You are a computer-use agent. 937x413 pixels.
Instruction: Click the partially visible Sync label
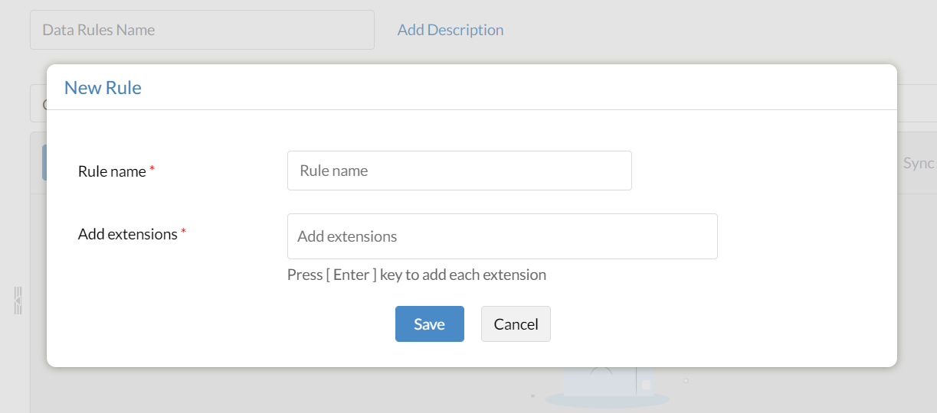pyautogui.click(x=918, y=163)
